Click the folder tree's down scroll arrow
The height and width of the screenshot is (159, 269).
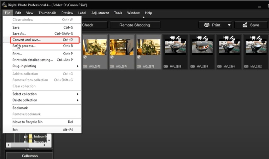tap(49, 140)
